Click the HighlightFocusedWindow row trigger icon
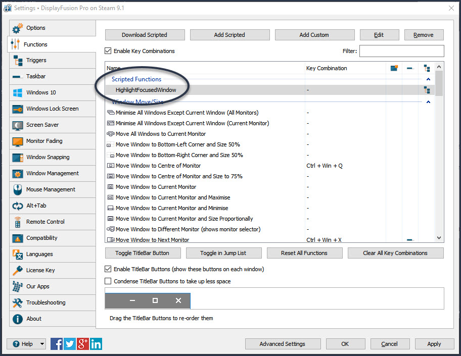This screenshot has height=356, width=461. 427,90
